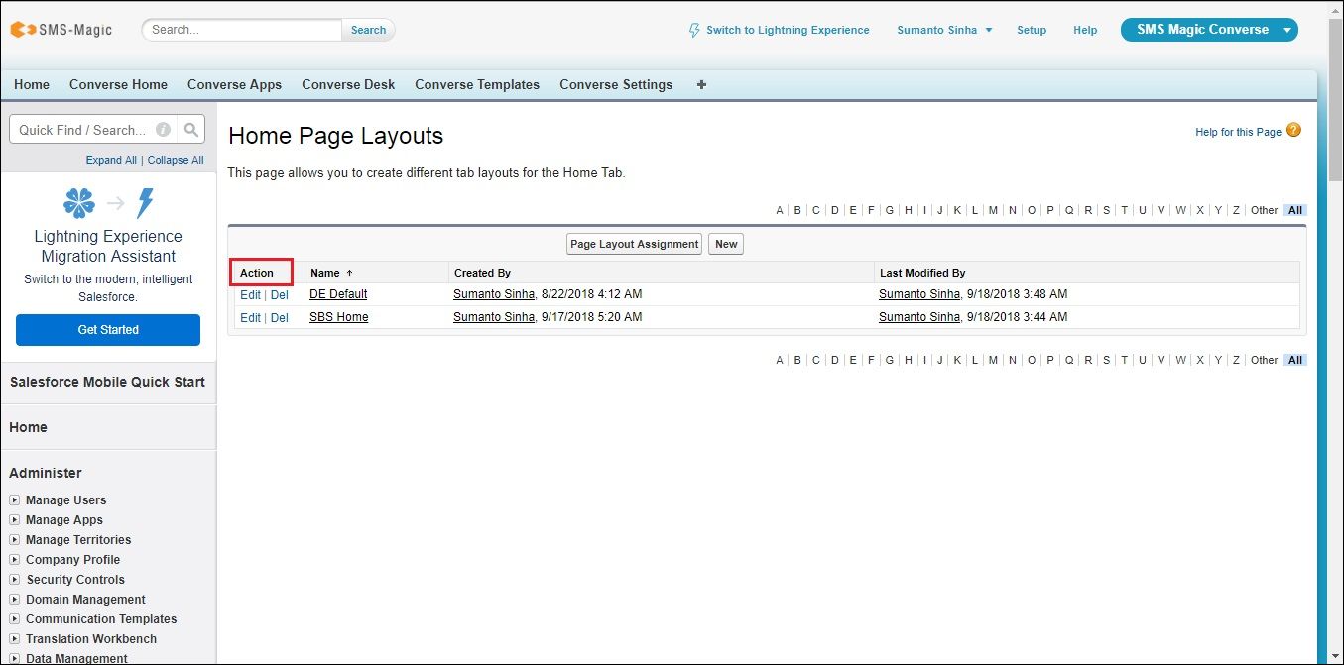Screen dimensions: 1344x665
Task: Click the Home heading in the setup sidebar
Action: click(x=28, y=427)
